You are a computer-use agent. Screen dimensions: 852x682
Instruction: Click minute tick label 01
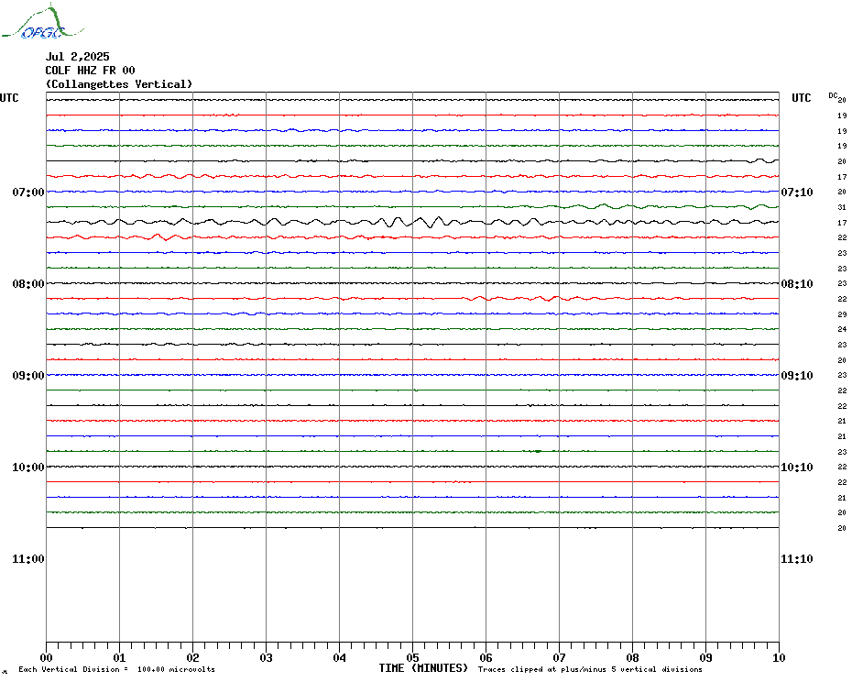119,658
